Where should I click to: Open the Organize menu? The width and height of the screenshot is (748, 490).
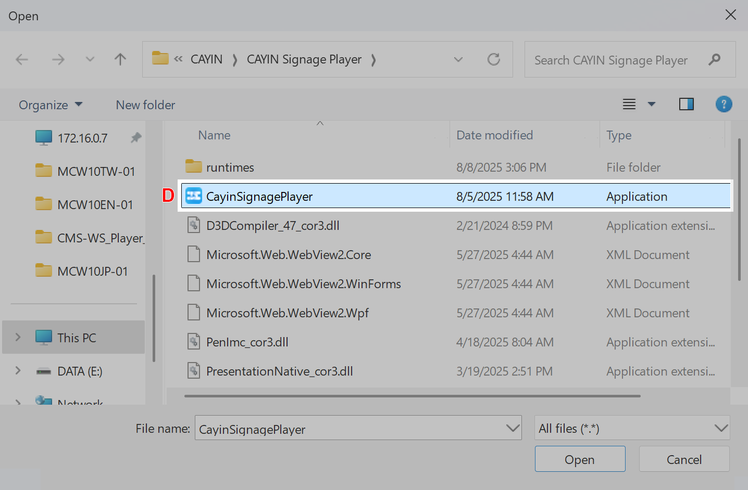click(51, 105)
